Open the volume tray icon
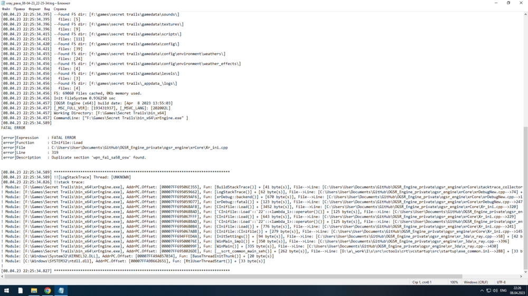The width and height of the screenshot is (528, 296). (x=495, y=291)
